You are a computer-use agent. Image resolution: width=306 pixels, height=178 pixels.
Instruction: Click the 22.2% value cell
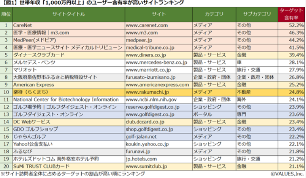pos(291,137)
